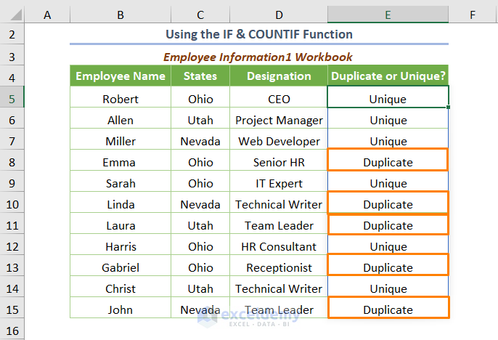The image size is (498, 340).
Task: Select John's 'Nevada' state cell
Action: pos(200,309)
